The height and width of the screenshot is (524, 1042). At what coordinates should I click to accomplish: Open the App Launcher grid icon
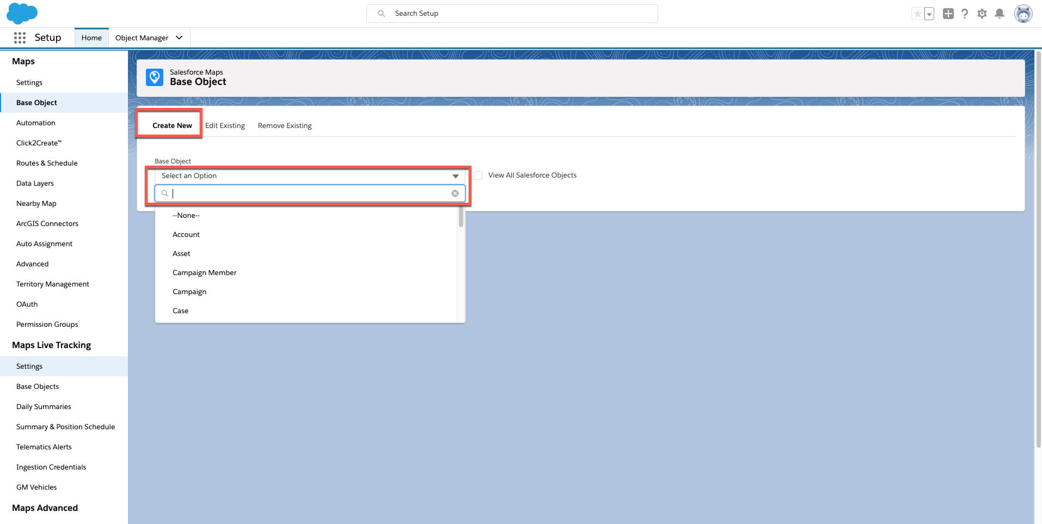(x=20, y=38)
